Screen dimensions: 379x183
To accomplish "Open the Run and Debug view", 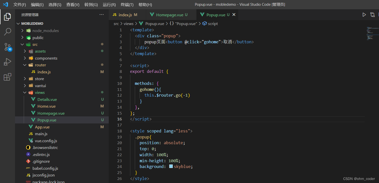I will coord(7,62).
